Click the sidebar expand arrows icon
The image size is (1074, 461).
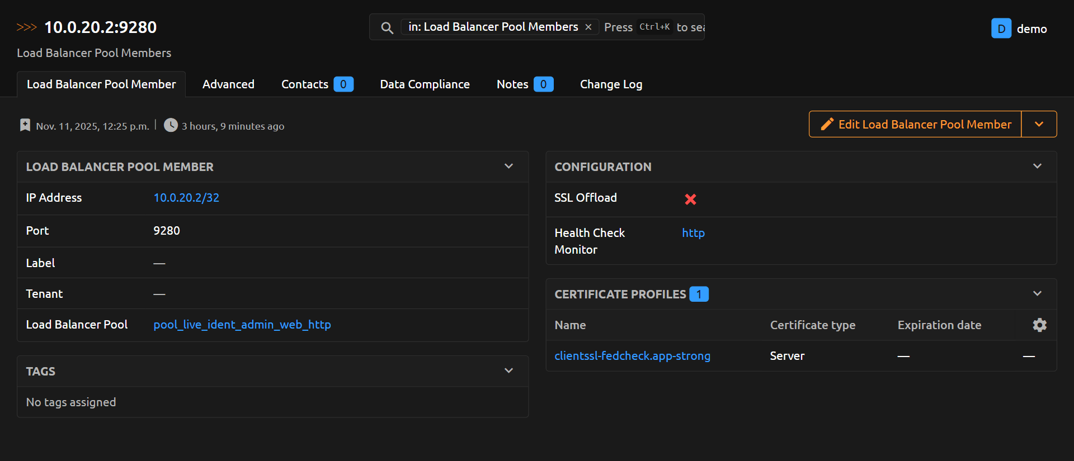click(26, 27)
